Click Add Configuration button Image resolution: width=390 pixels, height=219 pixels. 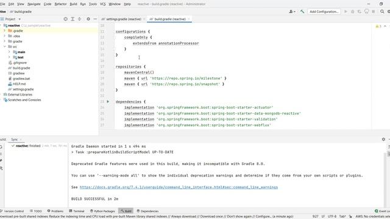324,12
